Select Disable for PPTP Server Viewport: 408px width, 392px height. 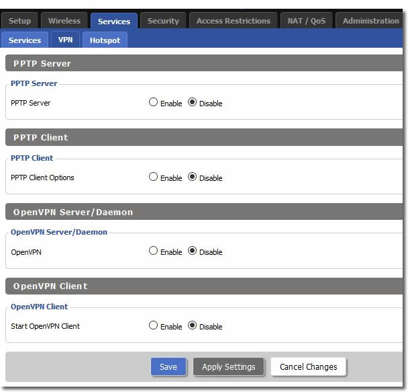coord(192,102)
